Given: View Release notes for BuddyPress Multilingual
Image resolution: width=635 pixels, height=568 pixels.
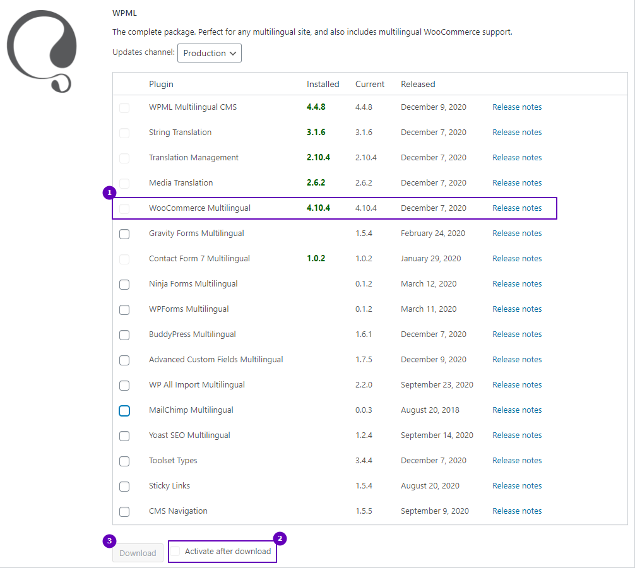Looking at the screenshot, I should [x=517, y=334].
